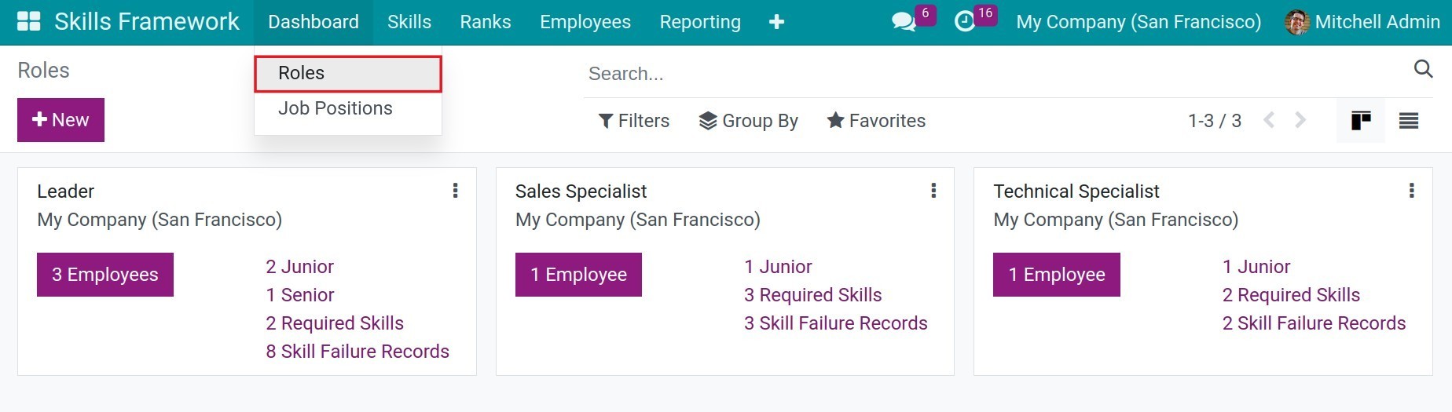Open 3 Required Skills link
Screen dimensions: 1452x412
813,295
